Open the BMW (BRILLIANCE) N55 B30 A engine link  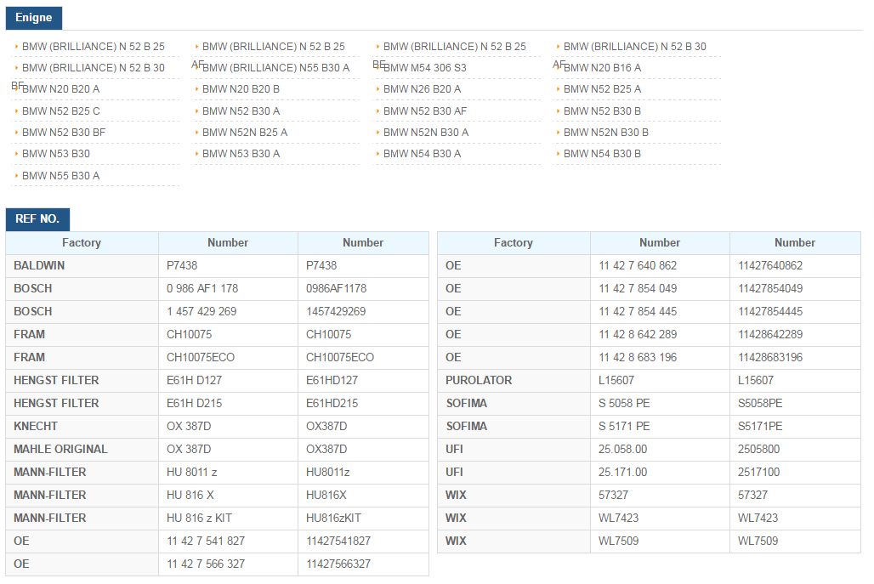click(x=276, y=68)
